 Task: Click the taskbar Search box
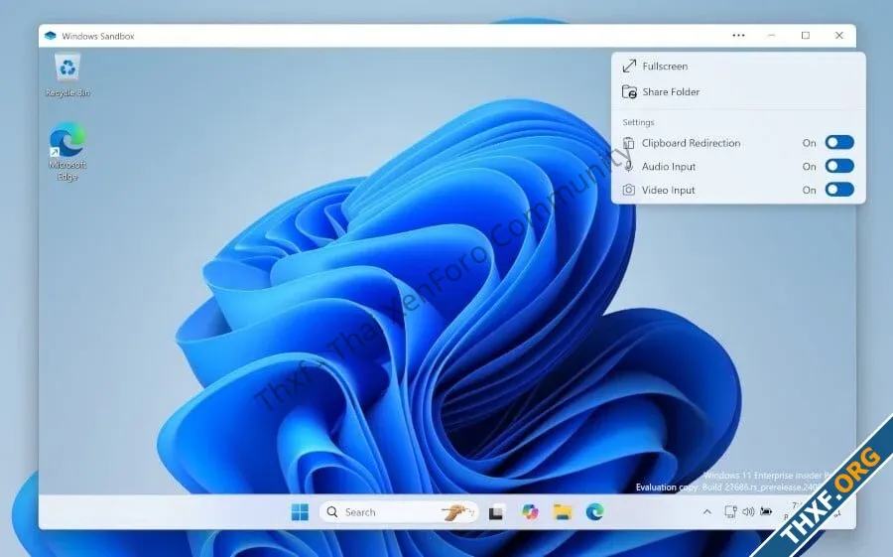399,512
